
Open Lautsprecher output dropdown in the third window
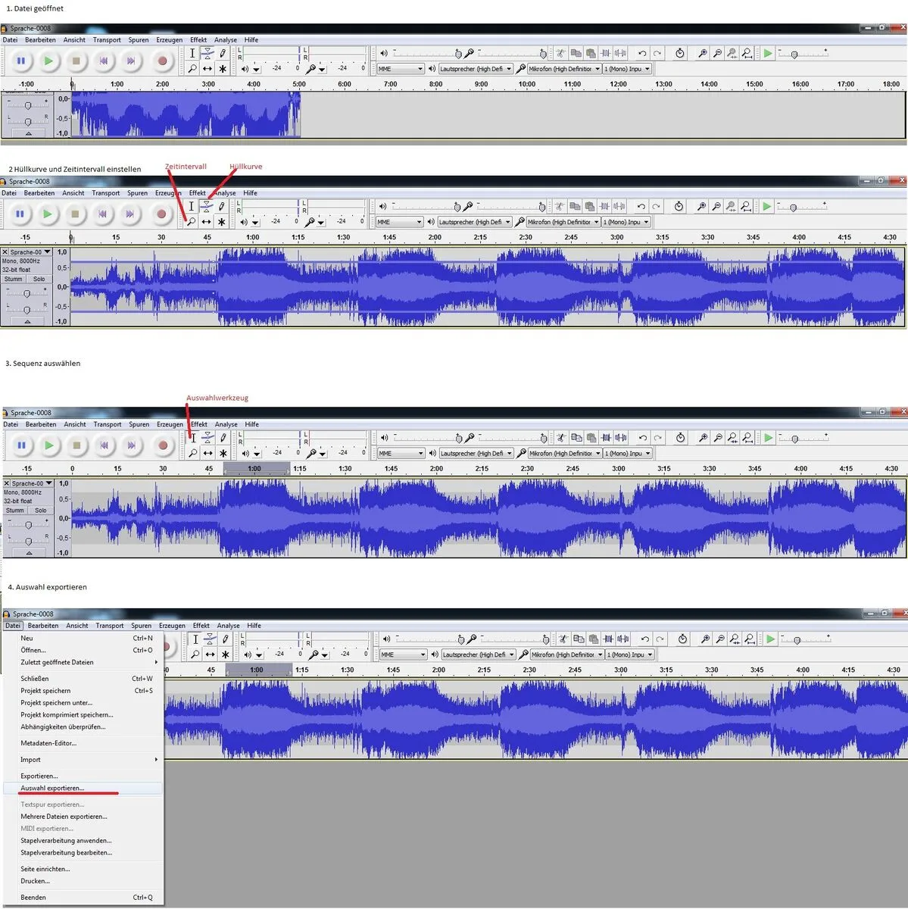tap(476, 453)
